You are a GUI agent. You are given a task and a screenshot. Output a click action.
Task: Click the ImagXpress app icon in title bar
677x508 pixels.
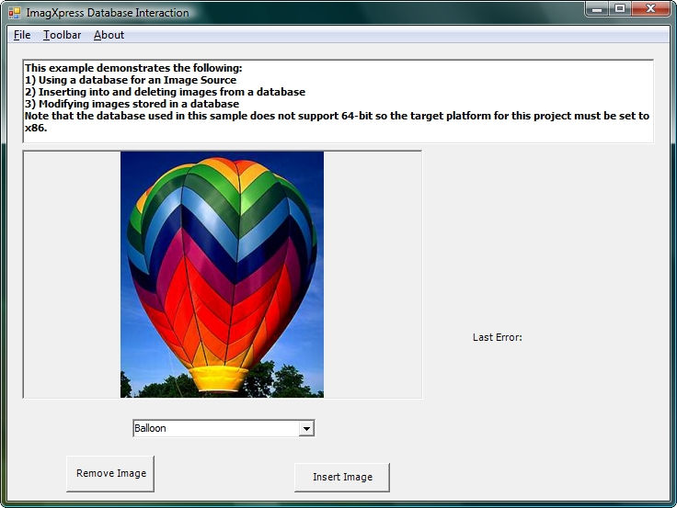[14, 13]
